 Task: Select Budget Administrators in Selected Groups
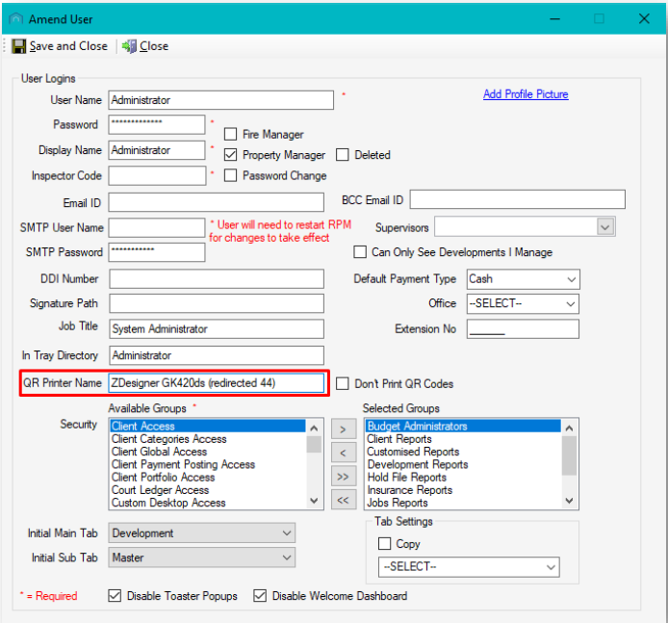463,427
